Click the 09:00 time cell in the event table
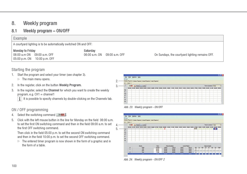Viewport: 247px width, 174px height. pos(158,151)
